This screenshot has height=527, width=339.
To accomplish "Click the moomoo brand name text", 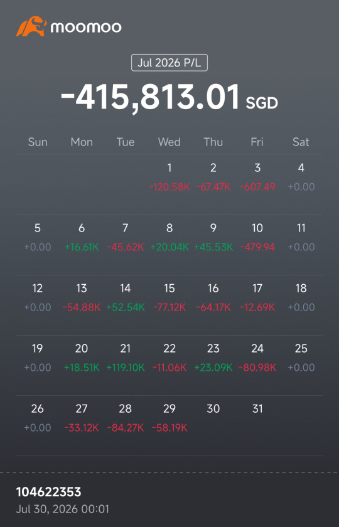I will click(x=86, y=27).
